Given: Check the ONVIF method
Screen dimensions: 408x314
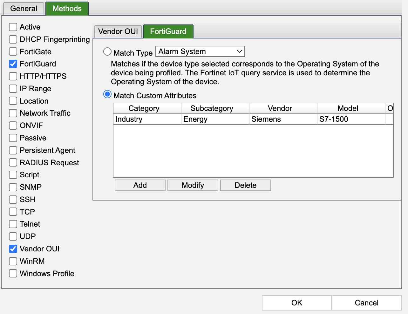Looking at the screenshot, I should (x=13, y=126).
